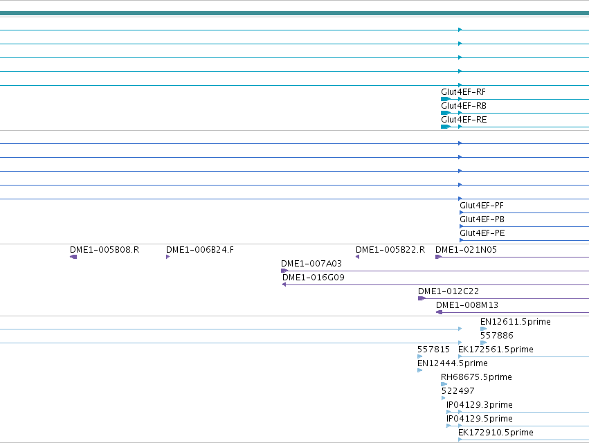Screen dimensions: 589x443
Task: Click the DME1-007A03 purple exon block
Action: 284,271
